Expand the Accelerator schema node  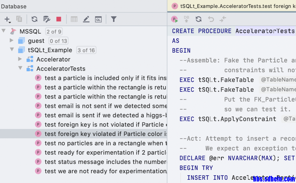20,59
